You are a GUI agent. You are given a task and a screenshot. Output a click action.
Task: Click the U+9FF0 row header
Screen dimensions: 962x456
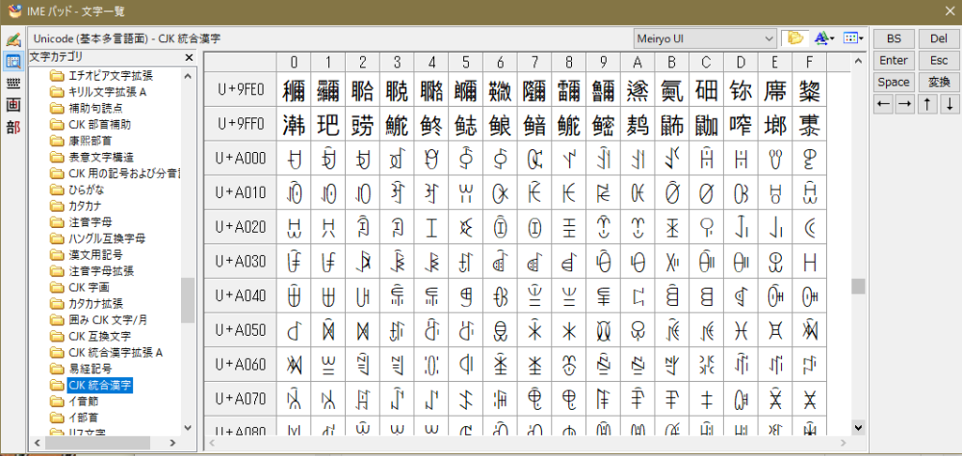[241, 124]
